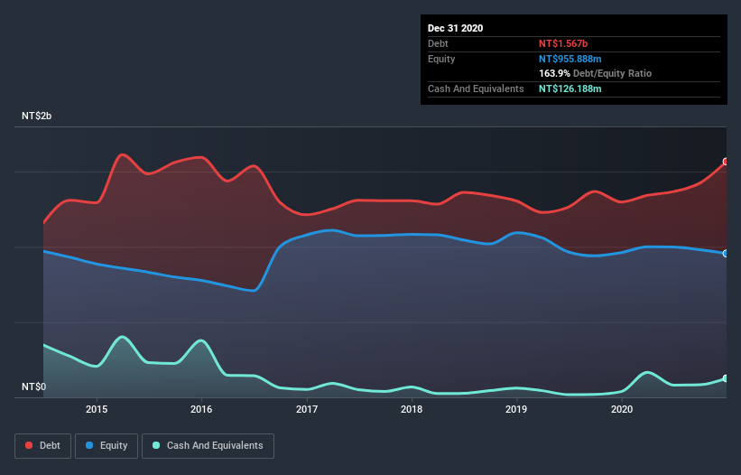The height and width of the screenshot is (475, 741).
Task: Click the 2015 x-axis label
Action: pyautogui.click(x=97, y=409)
